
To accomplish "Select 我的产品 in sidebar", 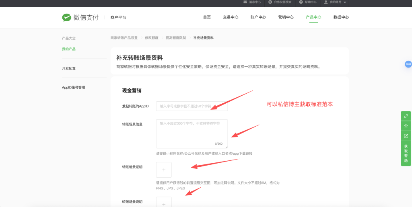I will pos(69,49).
